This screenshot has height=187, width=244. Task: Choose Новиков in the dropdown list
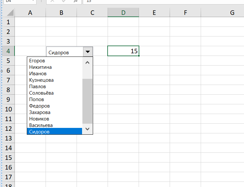pyautogui.click(x=55, y=119)
